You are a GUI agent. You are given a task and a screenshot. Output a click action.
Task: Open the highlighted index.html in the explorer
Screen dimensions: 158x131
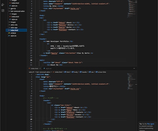[16, 30]
